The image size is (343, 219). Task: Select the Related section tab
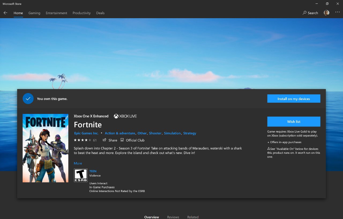[193, 217]
